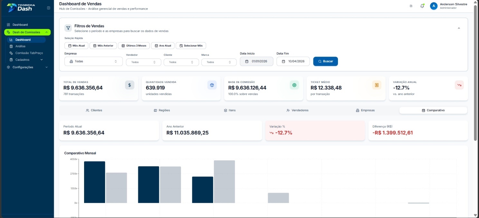
Task: Click the 781 transações text
Action: pyautogui.click(x=74, y=94)
